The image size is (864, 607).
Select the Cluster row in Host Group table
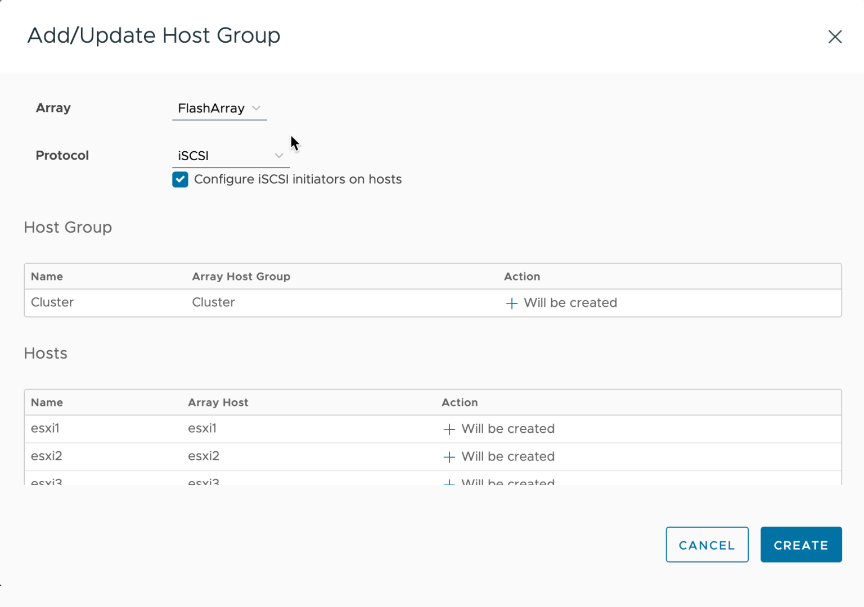(52, 302)
